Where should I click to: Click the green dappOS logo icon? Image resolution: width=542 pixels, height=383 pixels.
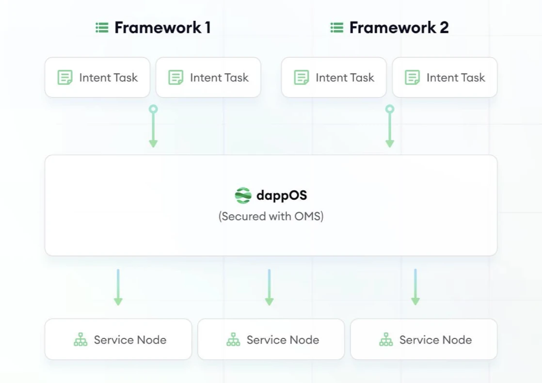click(x=243, y=195)
